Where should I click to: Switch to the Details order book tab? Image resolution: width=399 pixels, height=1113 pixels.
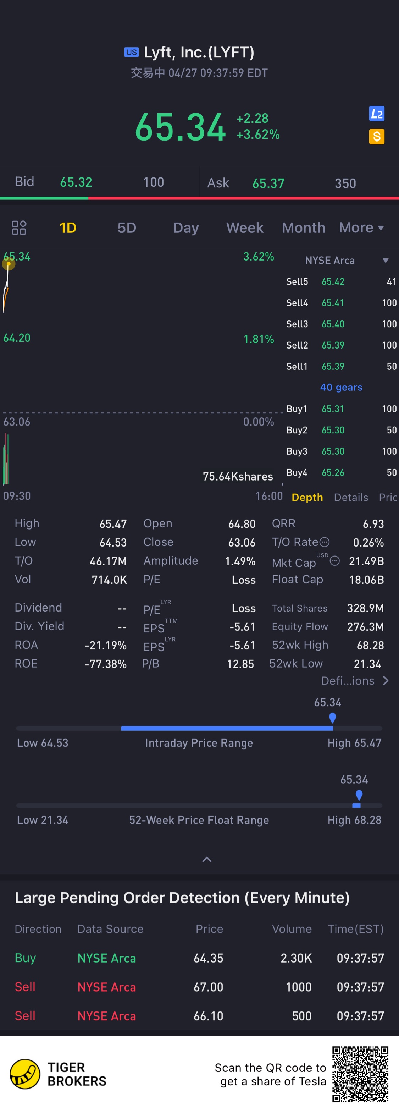[351, 497]
